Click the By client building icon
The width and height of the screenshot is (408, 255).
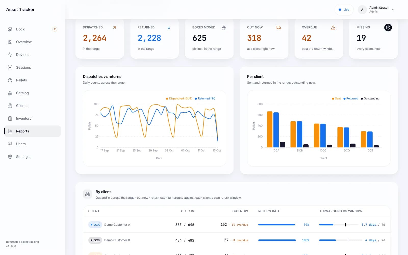(x=87, y=194)
